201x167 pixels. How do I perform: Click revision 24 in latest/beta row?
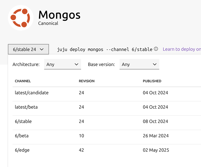81,107
